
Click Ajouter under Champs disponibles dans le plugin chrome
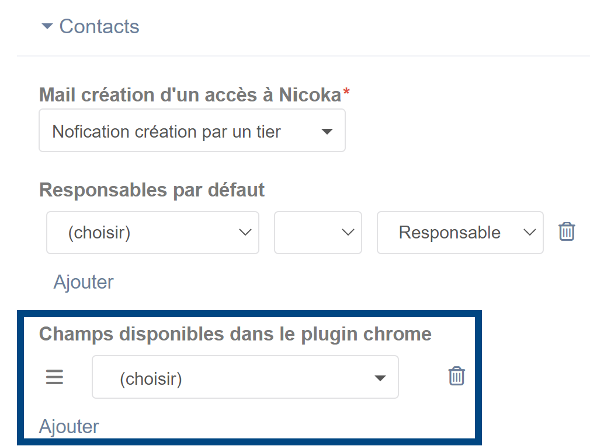69,427
